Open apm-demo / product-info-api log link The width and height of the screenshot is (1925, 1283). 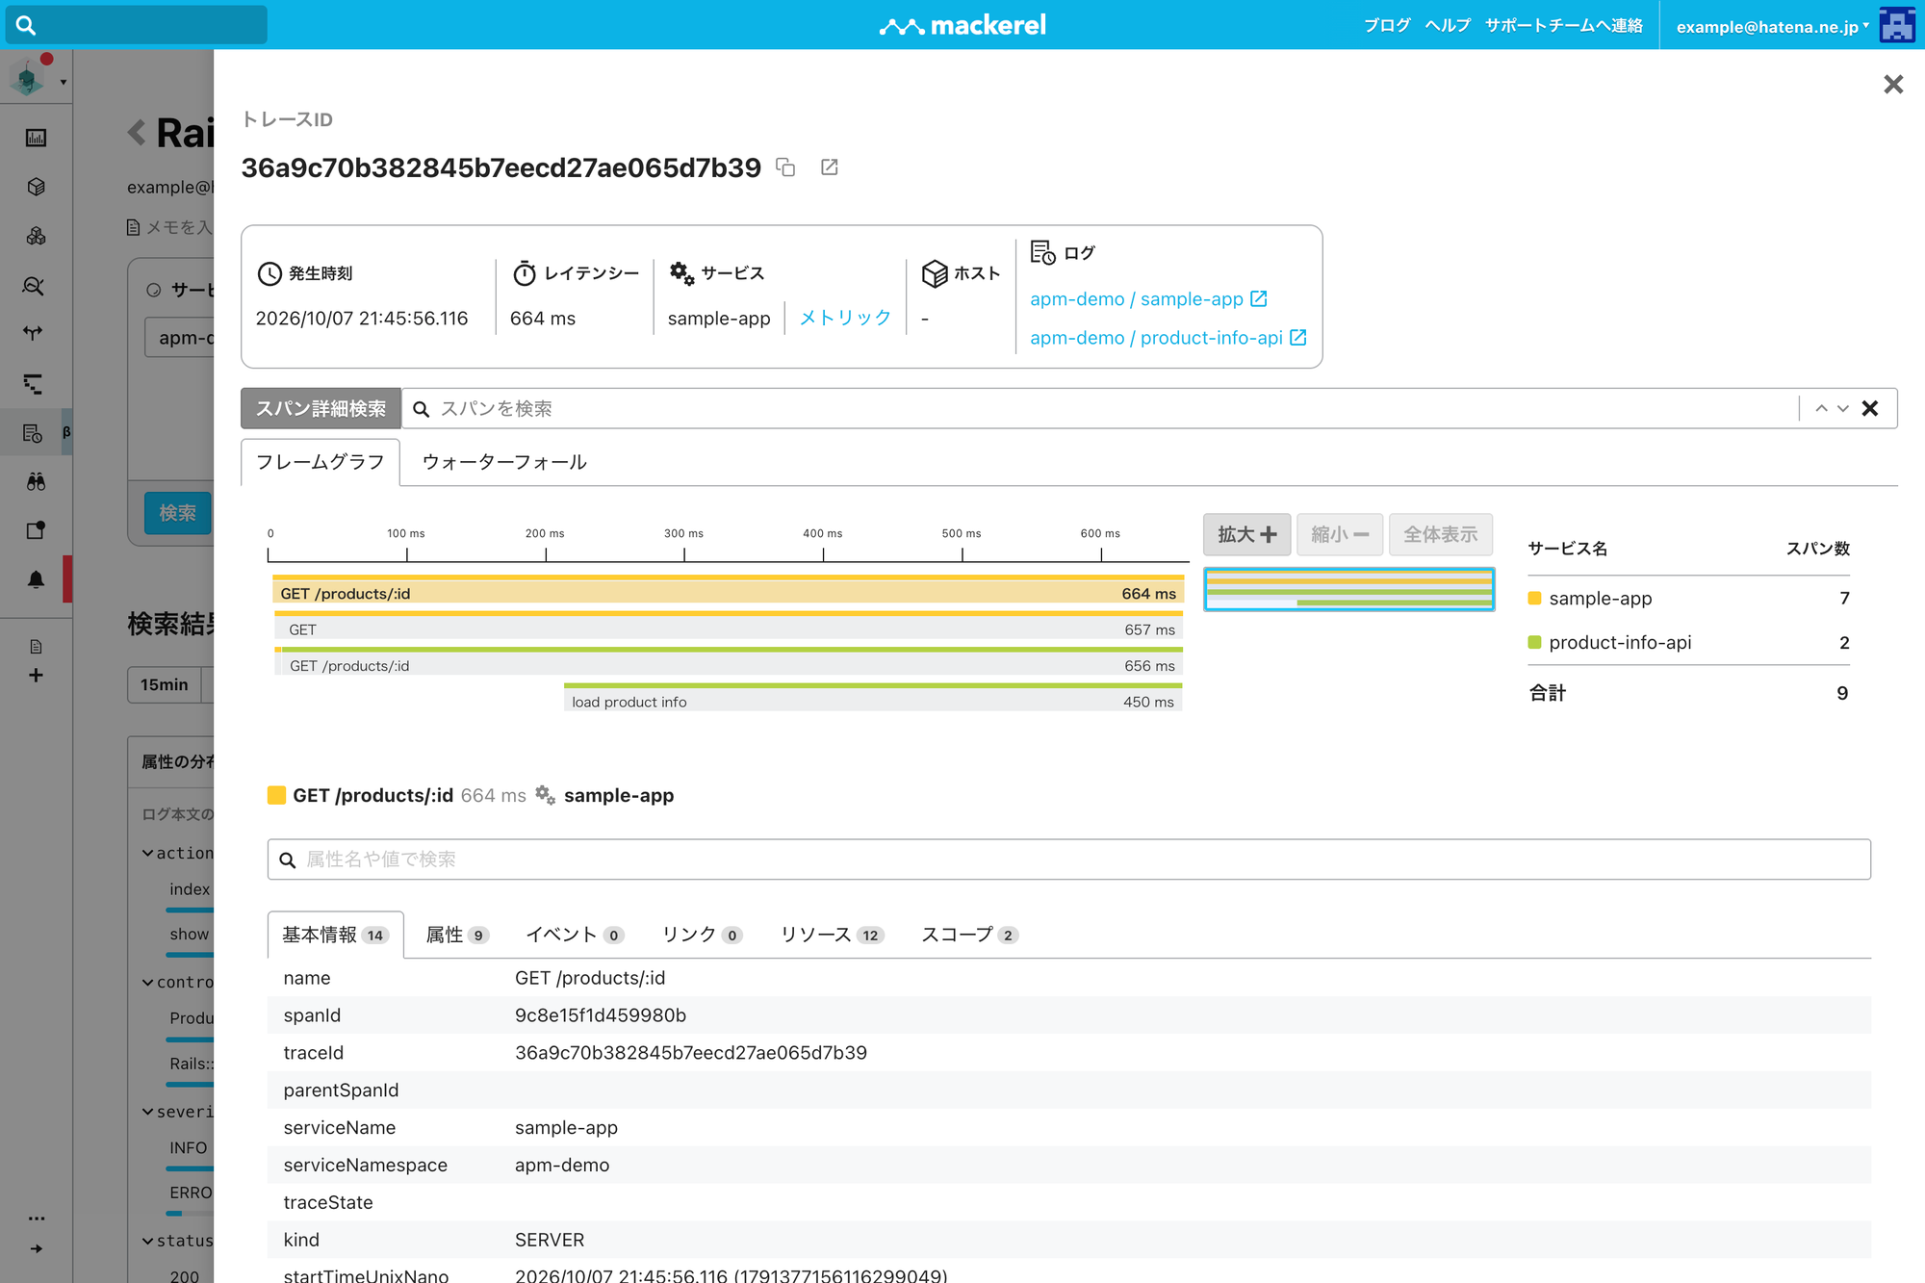(x=1168, y=338)
